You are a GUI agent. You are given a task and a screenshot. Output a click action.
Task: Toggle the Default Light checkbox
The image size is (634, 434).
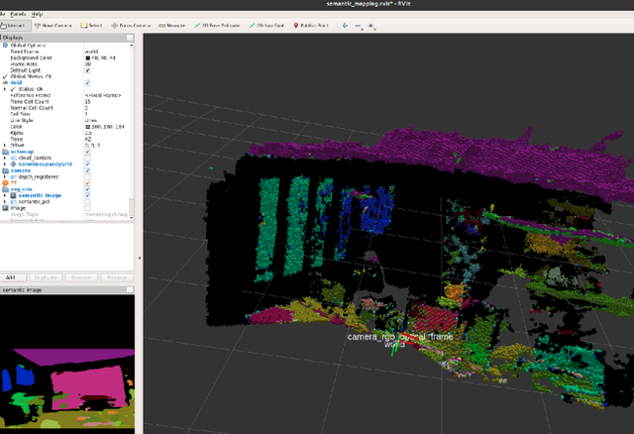88,70
